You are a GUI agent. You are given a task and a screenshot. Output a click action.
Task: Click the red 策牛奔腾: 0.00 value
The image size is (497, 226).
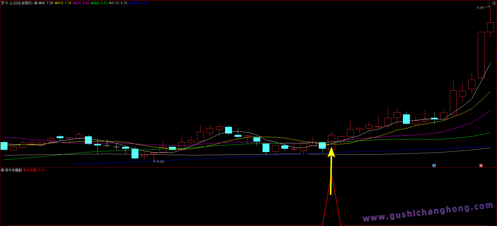34,170
